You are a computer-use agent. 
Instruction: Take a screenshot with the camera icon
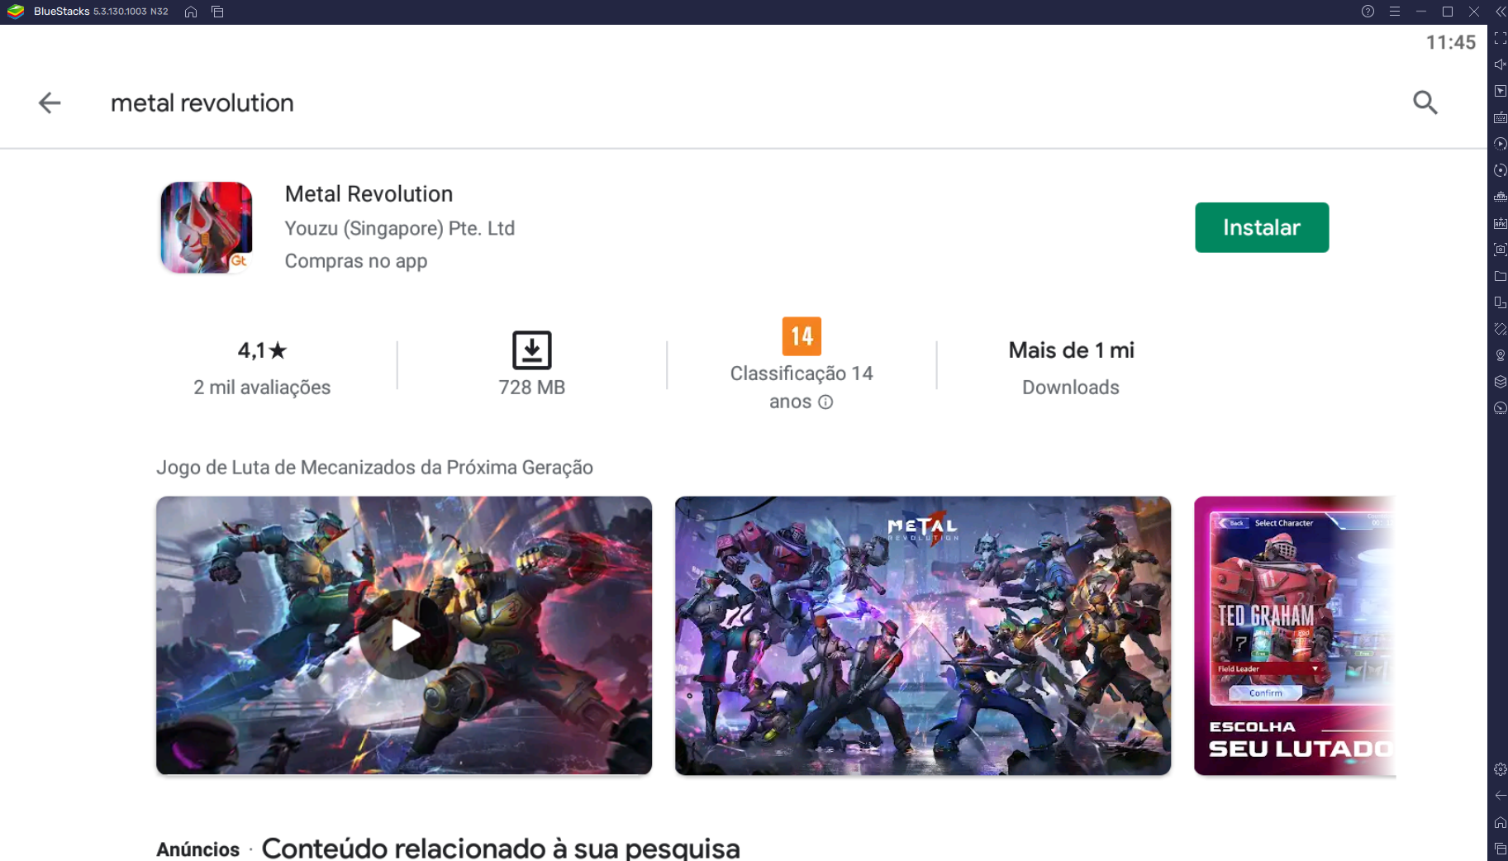tap(1500, 250)
